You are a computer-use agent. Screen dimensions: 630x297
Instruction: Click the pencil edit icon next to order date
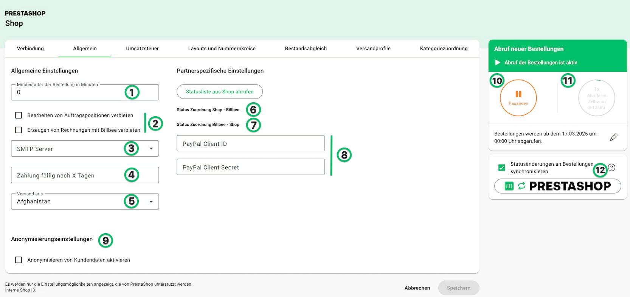(x=614, y=137)
